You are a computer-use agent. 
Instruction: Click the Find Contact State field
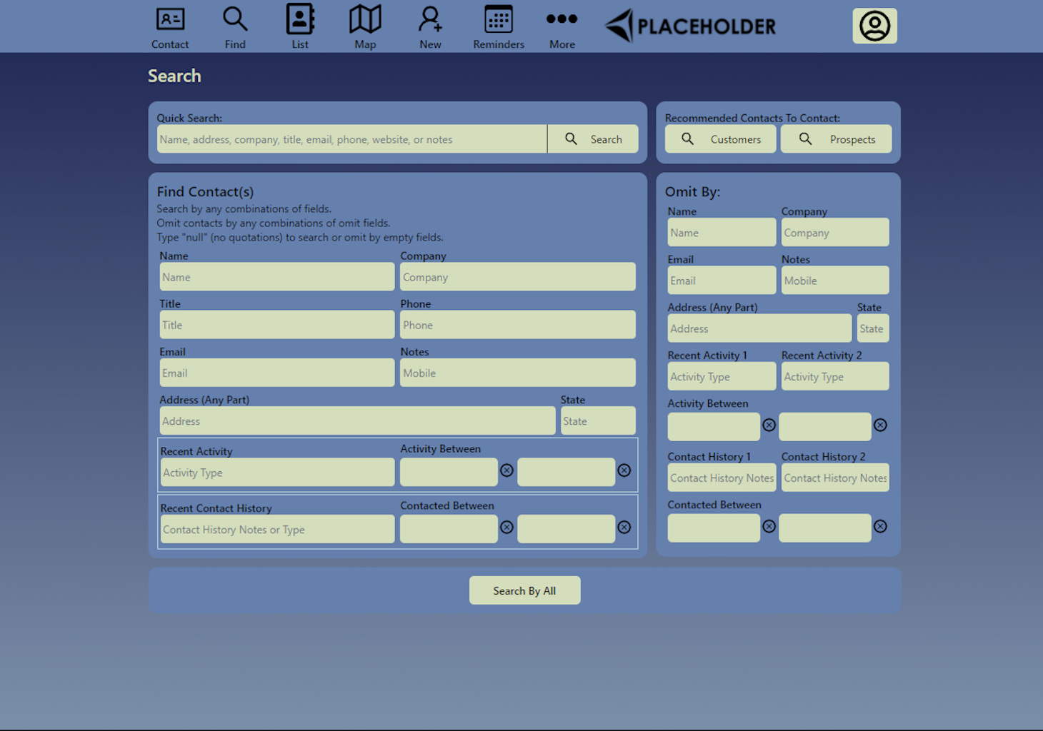coord(598,420)
